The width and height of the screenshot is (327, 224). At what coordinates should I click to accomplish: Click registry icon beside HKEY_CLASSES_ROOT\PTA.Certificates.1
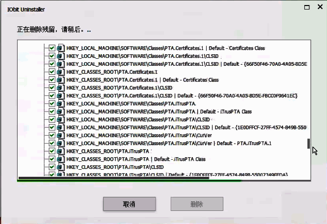(61, 72)
